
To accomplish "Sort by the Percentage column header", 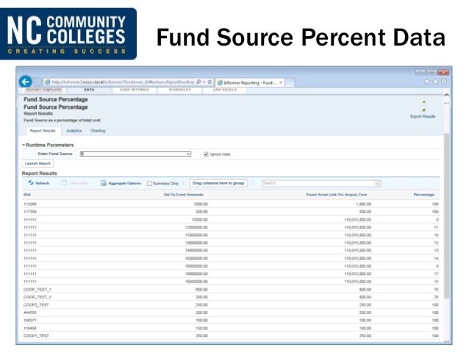I will [424, 195].
